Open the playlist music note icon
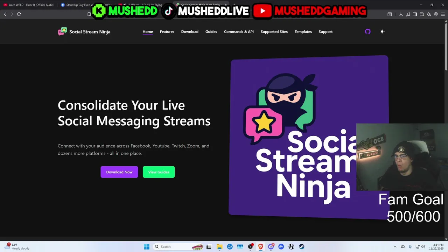The height and width of the screenshot is (252, 448). [408, 14]
